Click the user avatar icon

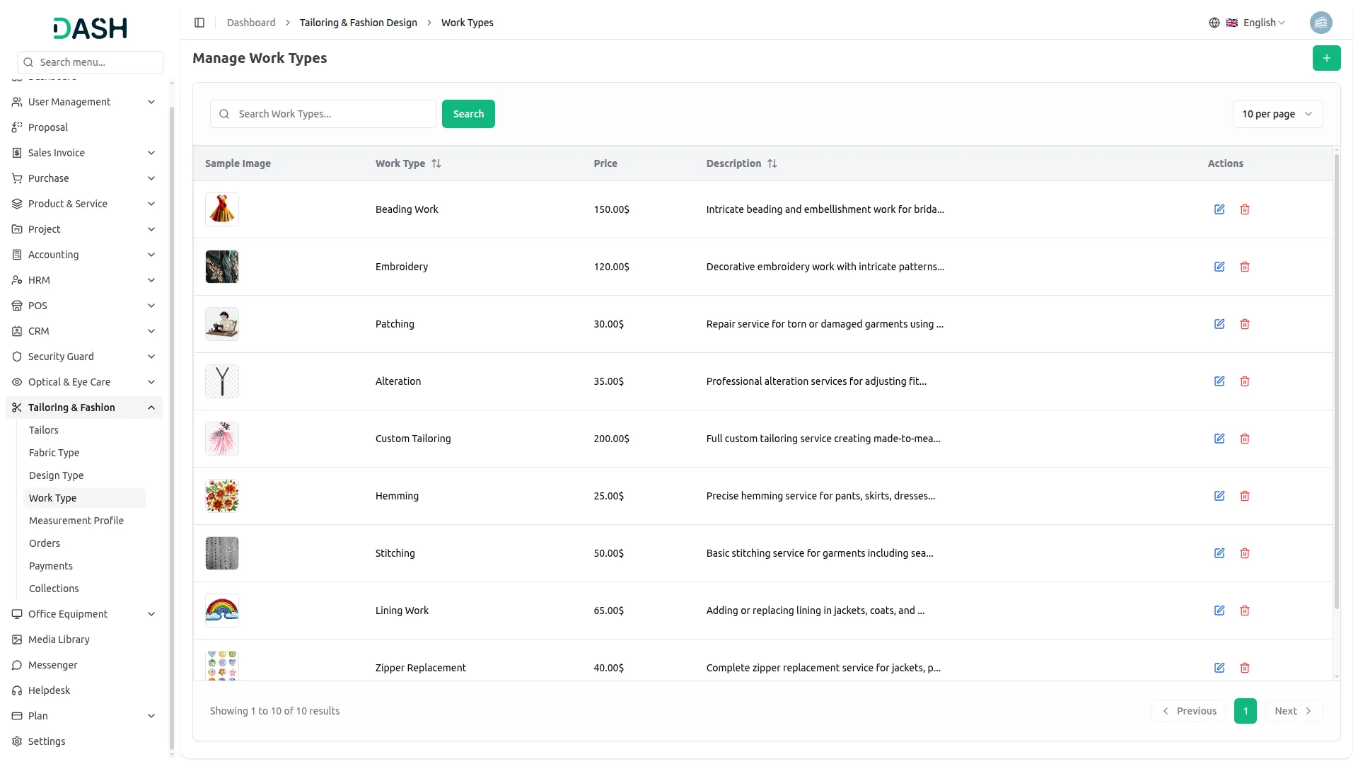coord(1321,23)
